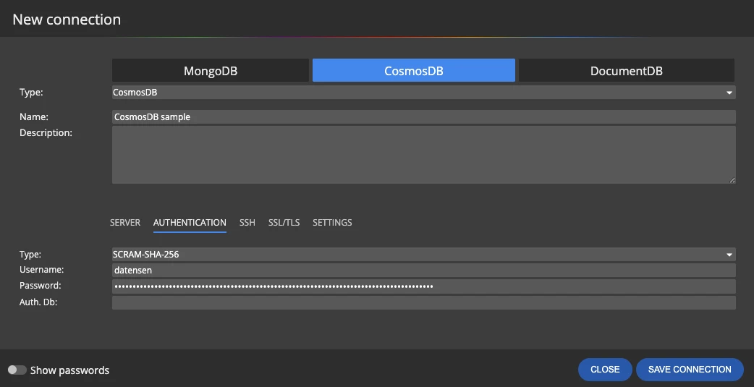
Task: Select the MongoDB connection type button
Action: 210,71
